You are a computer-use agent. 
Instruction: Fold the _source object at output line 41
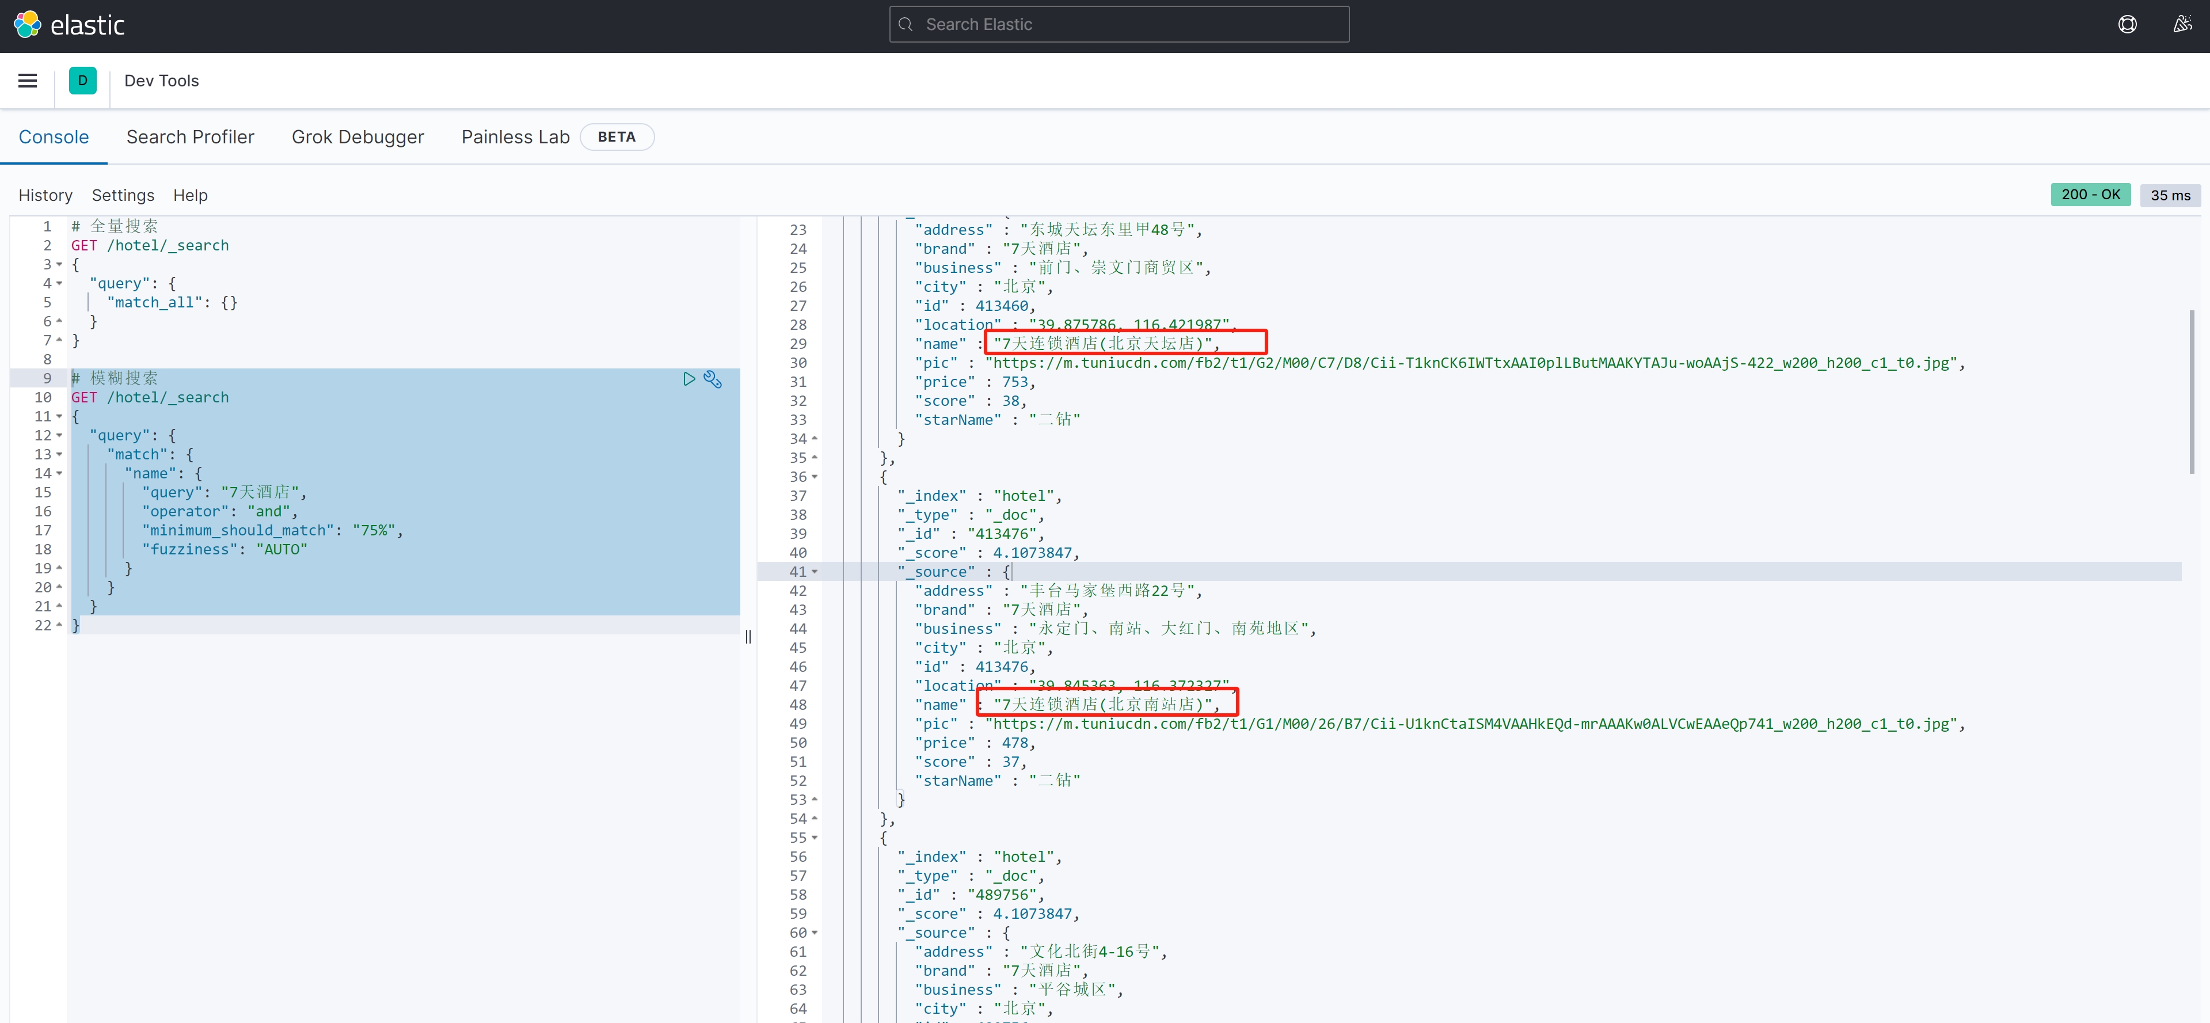(x=814, y=572)
